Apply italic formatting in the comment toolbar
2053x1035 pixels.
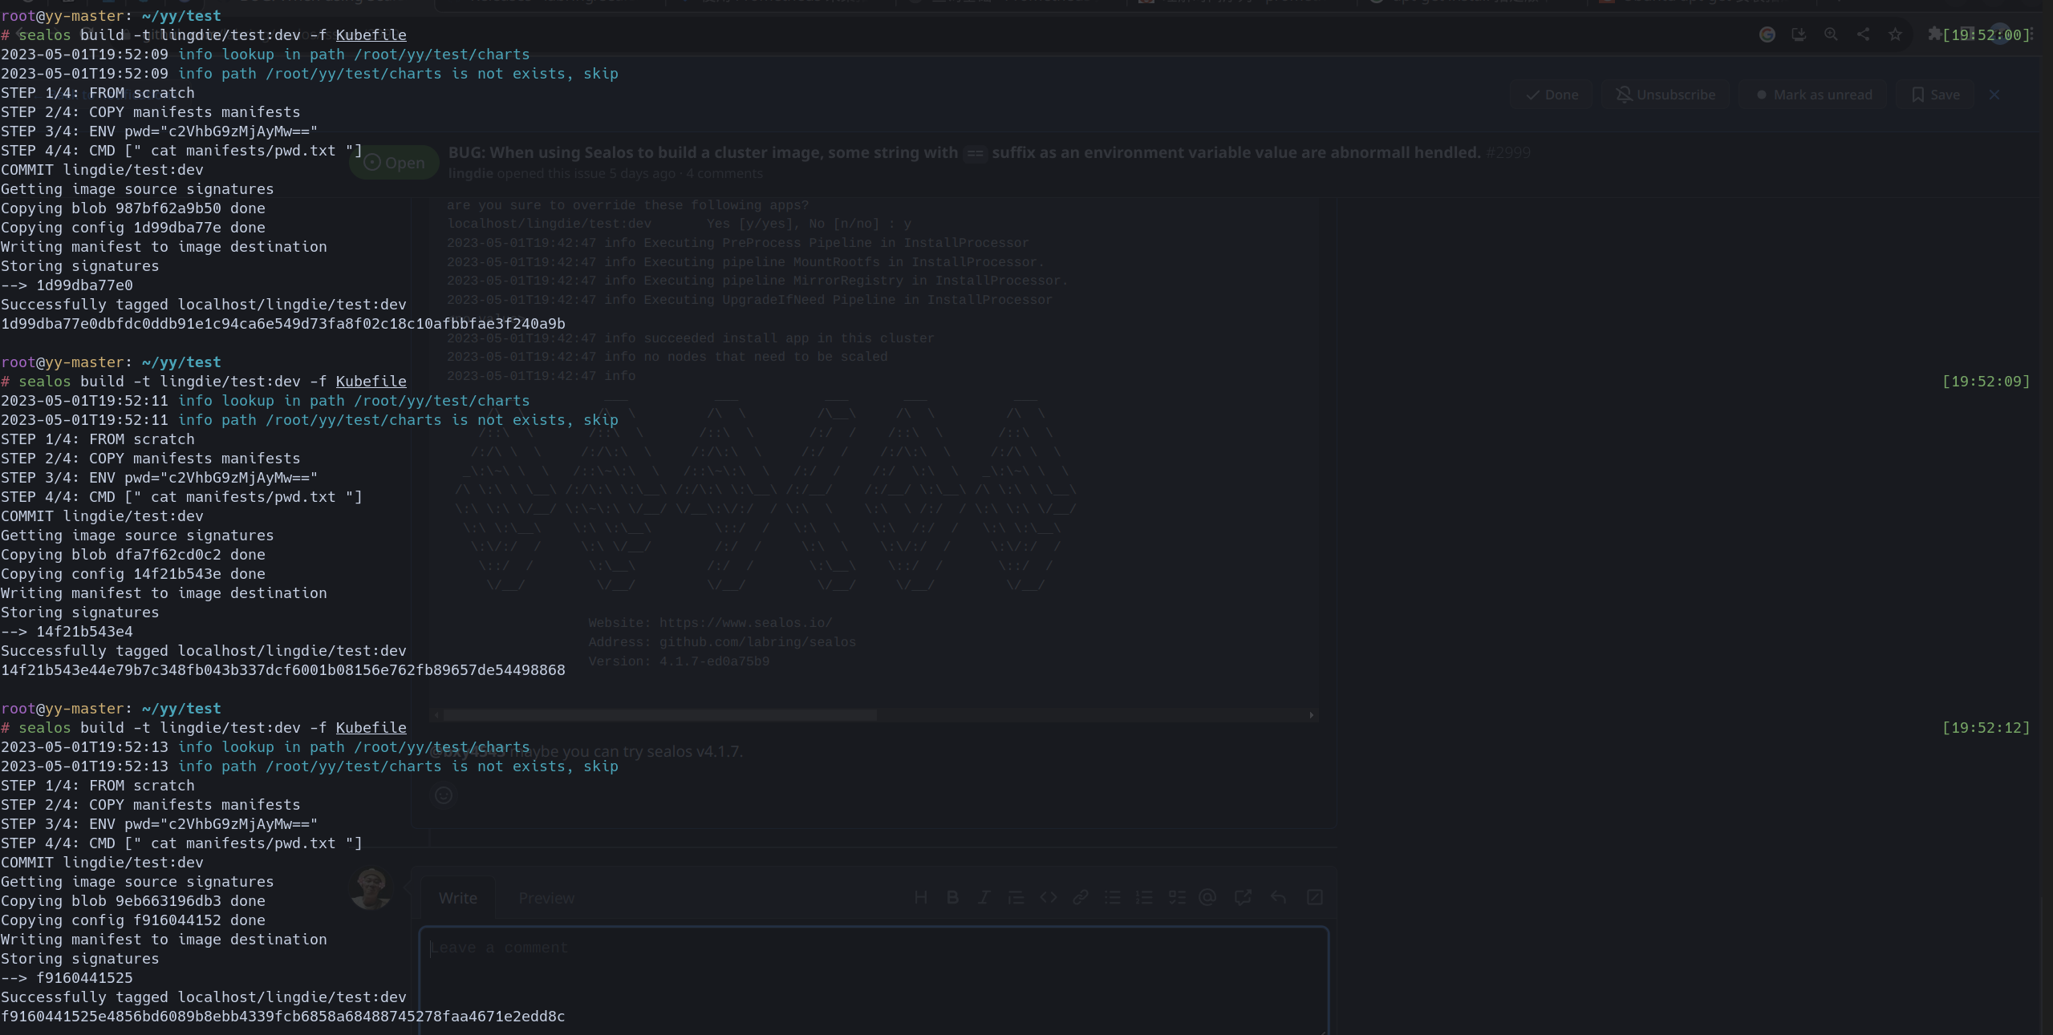point(984,897)
